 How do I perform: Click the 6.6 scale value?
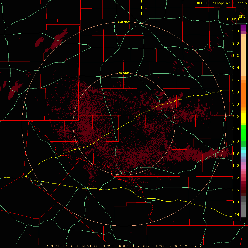[x=236, y=80]
